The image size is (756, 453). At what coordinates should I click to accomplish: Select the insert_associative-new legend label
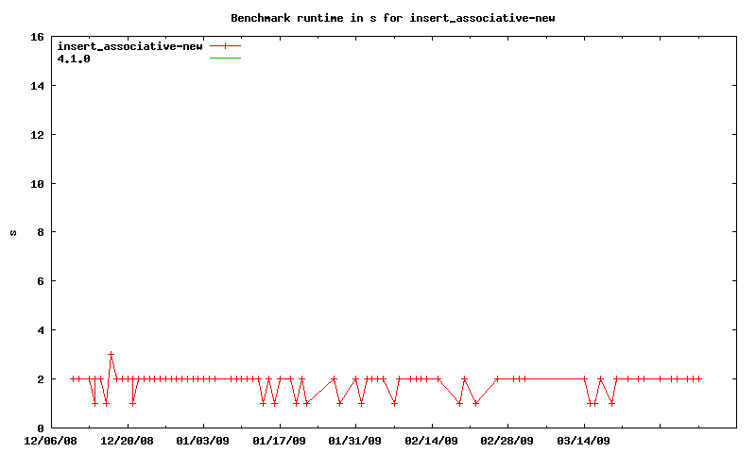click(x=130, y=46)
